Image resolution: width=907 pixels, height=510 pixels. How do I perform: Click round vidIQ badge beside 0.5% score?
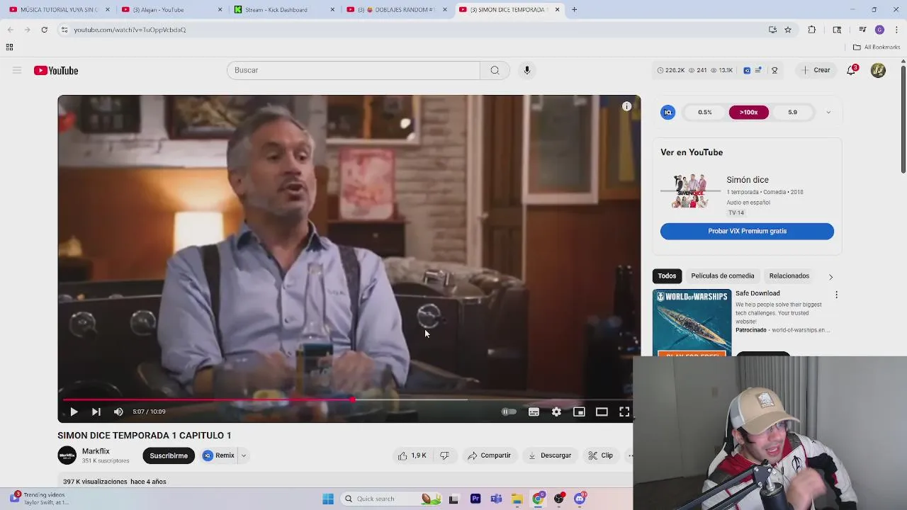click(x=667, y=112)
